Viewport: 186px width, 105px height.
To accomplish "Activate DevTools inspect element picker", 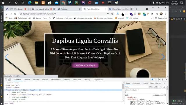I will coord(6,80).
